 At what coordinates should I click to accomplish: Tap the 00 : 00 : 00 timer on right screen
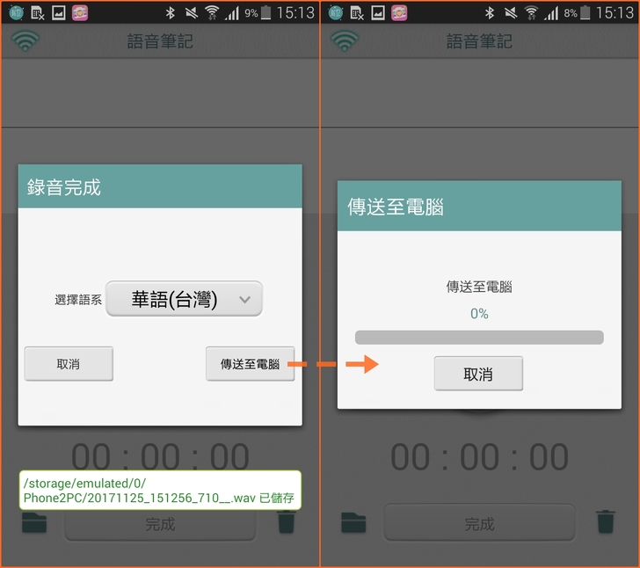coord(479,456)
